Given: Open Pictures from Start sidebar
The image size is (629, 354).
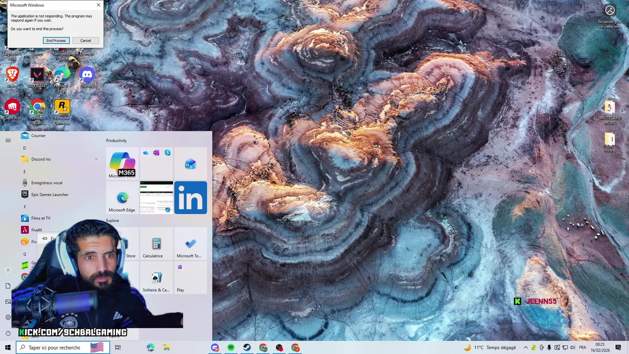Looking at the screenshot, I should point(8,302).
